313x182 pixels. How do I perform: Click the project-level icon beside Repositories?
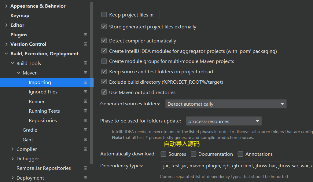coord(86,120)
